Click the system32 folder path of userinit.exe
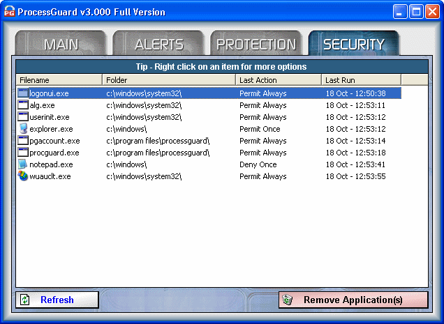 point(144,117)
